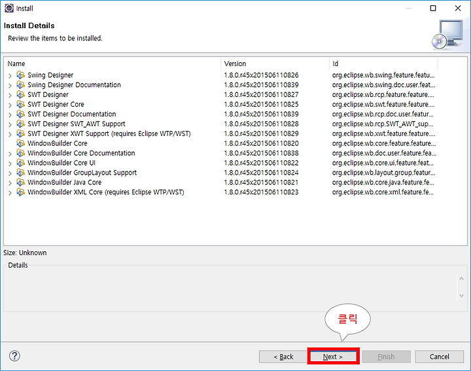Expand WindowBuilder Core Documentation node

coord(10,154)
